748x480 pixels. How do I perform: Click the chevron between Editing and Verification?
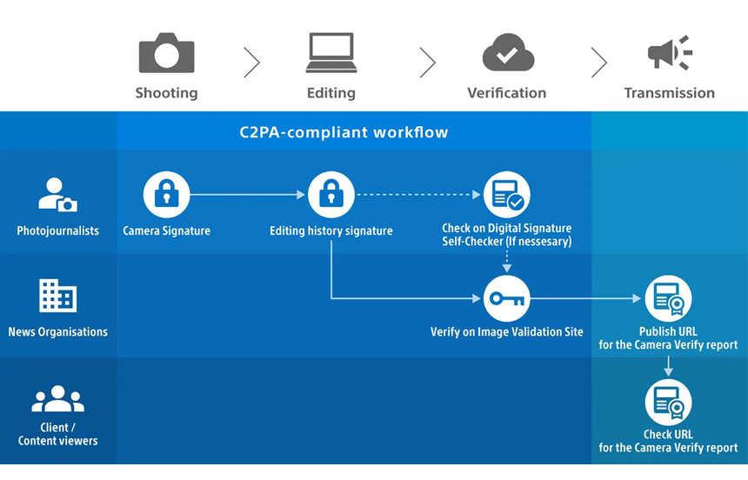coord(427,62)
